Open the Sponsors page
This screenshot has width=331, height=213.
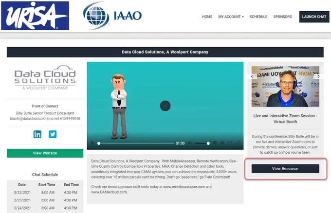[282, 17]
